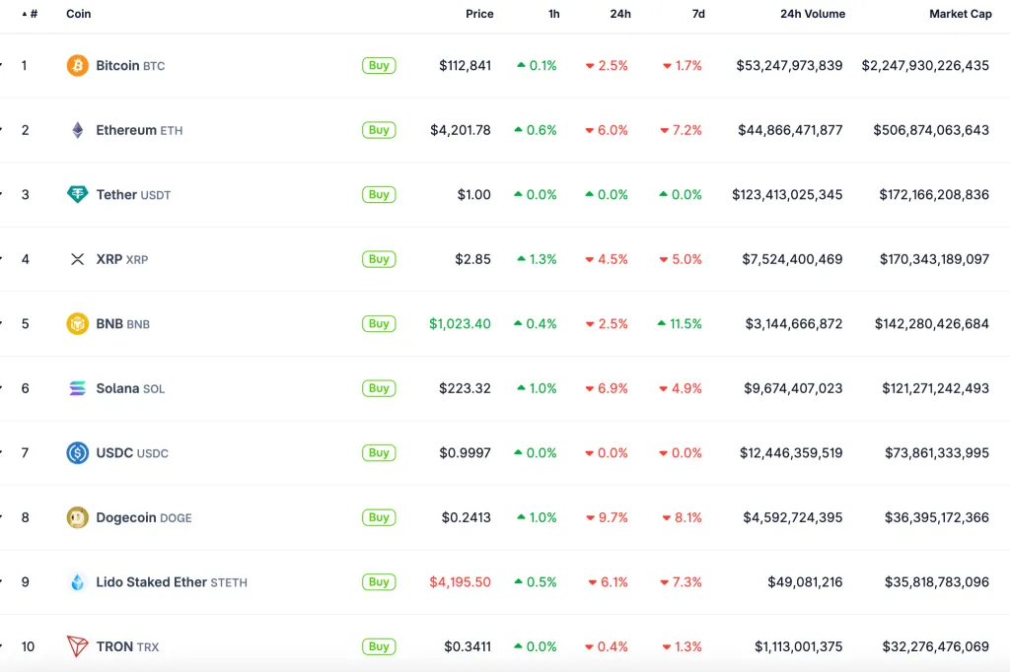Click the Bitcoin logo icon

pos(77,66)
